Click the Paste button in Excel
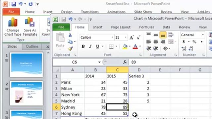 coord(60,40)
